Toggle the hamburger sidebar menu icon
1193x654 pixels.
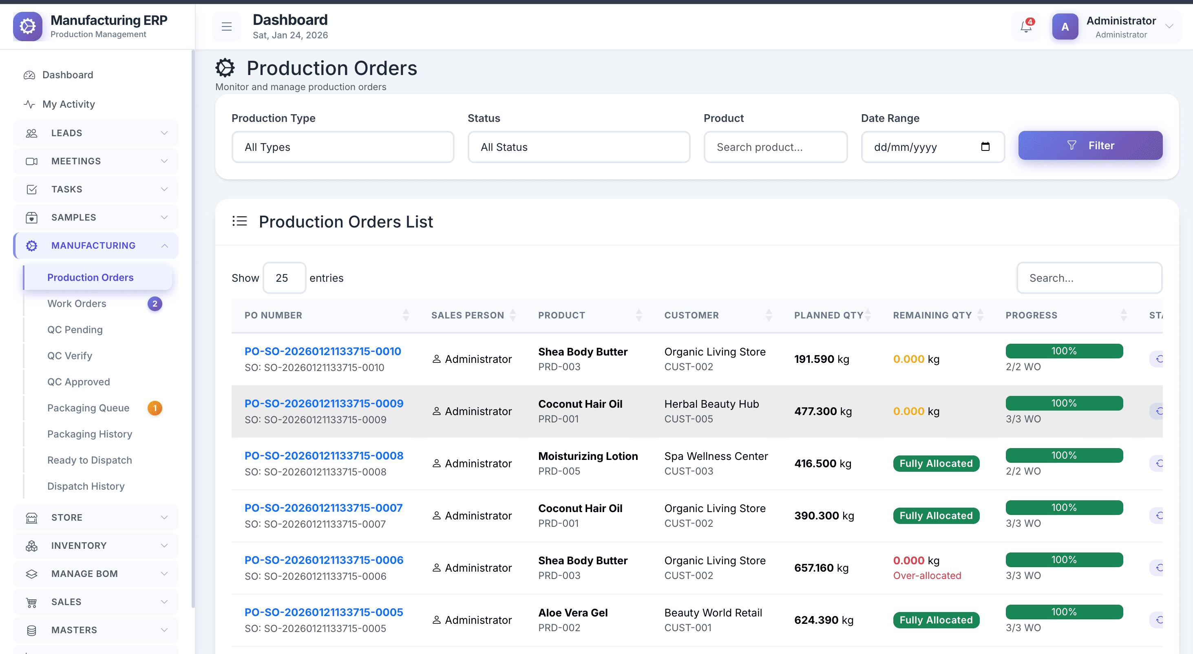point(226,27)
